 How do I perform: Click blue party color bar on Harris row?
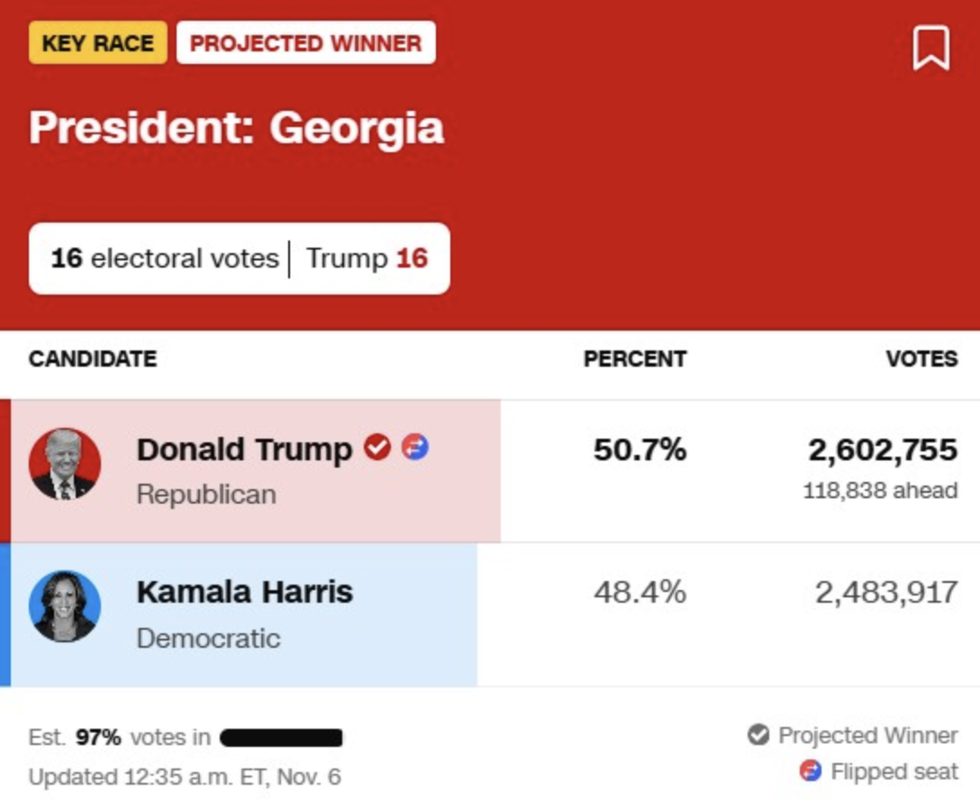tap(5, 614)
